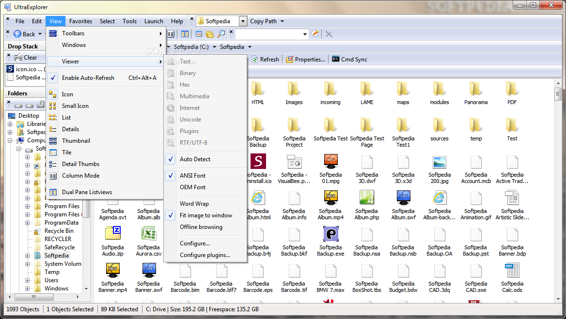Viewport: 566px width, 319px height.
Task: Enable Offline browsing
Action: [x=205, y=227]
